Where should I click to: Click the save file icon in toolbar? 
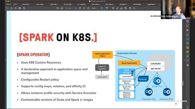[x=7, y=8]
